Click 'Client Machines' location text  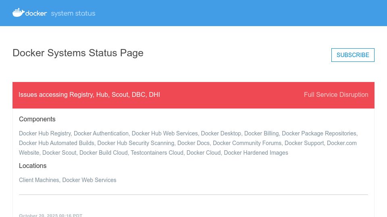[x=39, y=180]
